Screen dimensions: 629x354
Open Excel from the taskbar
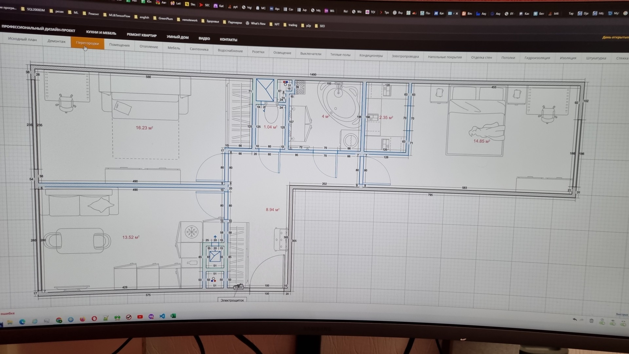click(x=173, y=316)
